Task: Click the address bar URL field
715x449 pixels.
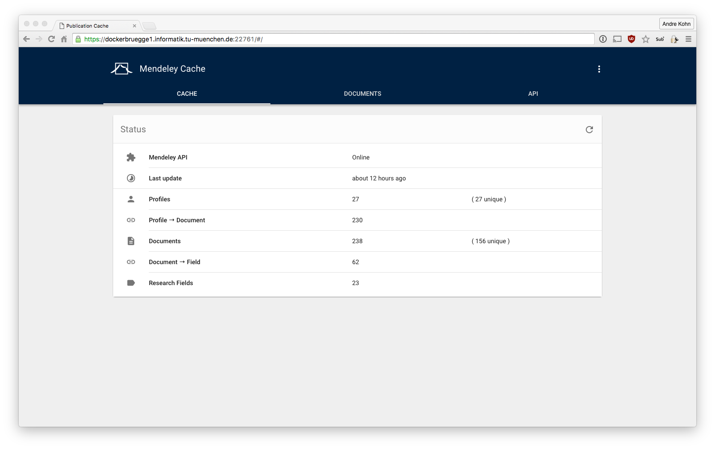Action: (333, 39)
